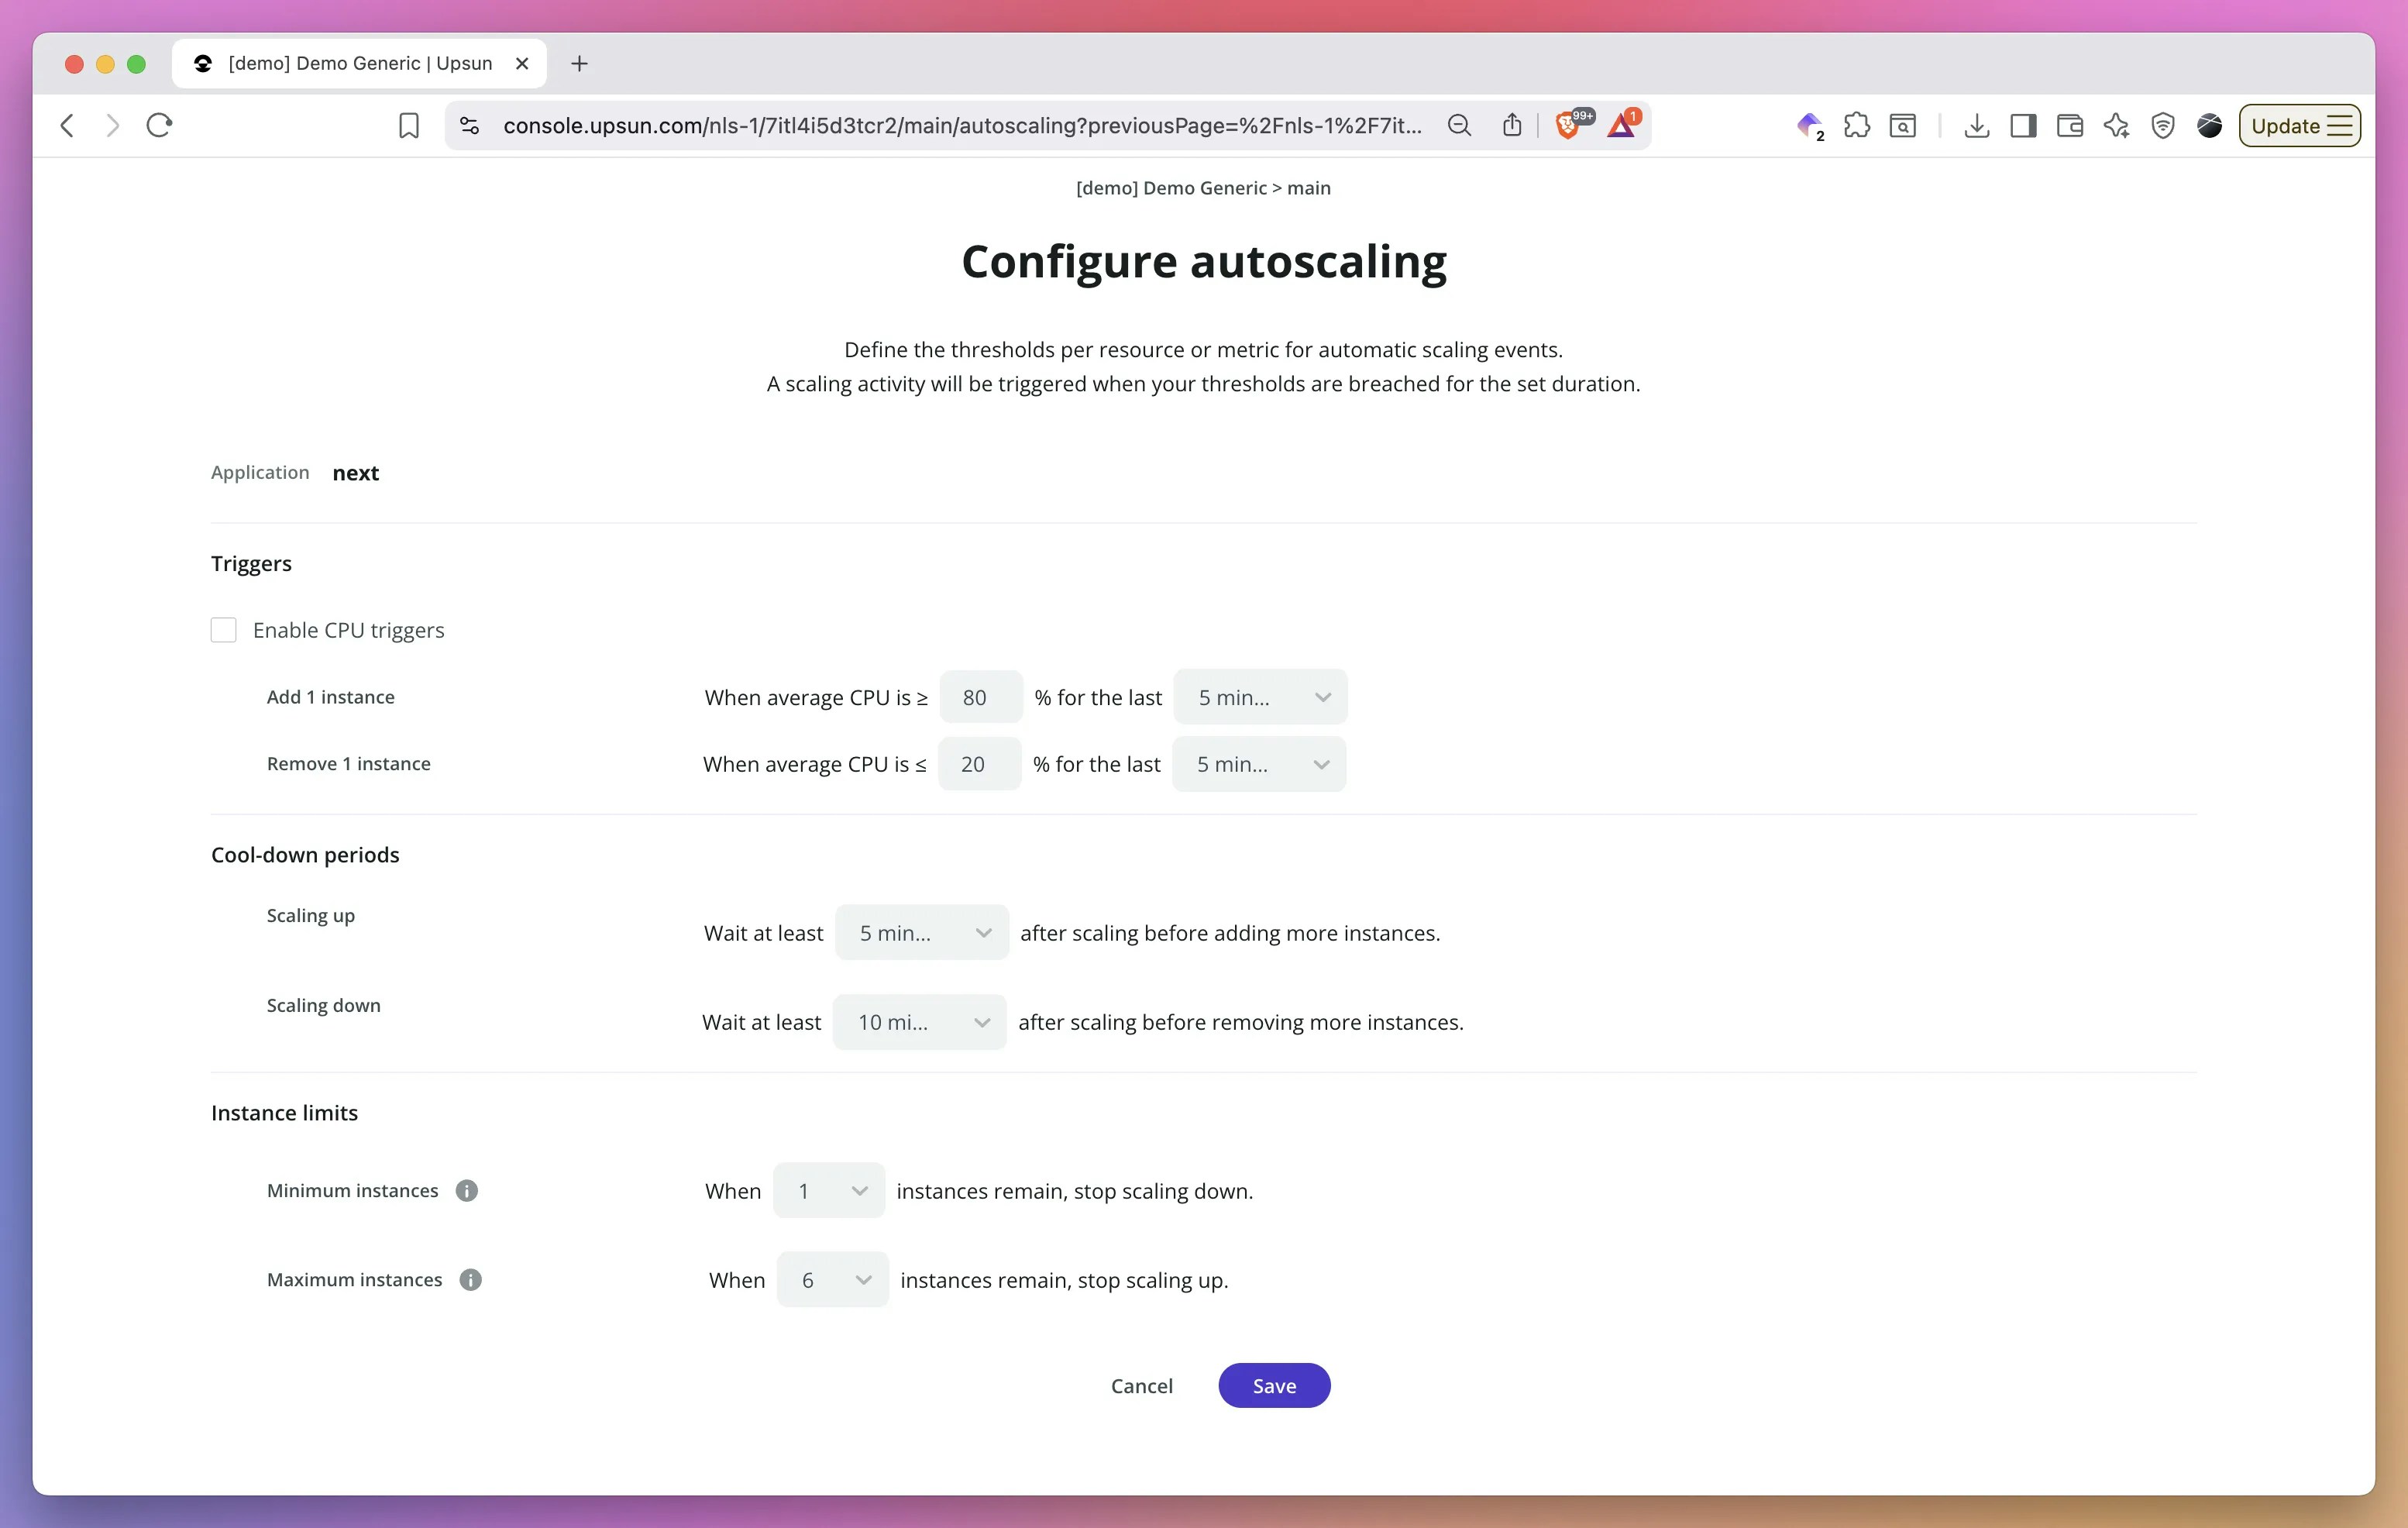Reload the page with refresh icon
Image resolution: width=2408 pixels, height=1528 pixels.
[159, 125]
